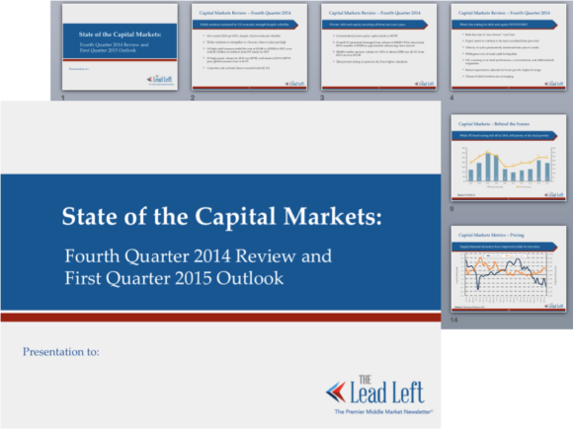The height and width of the screenshot is (429, 573).
Task: Click the Lead Left logo in slide 3 thumbnail
Action: coord(424,84)
